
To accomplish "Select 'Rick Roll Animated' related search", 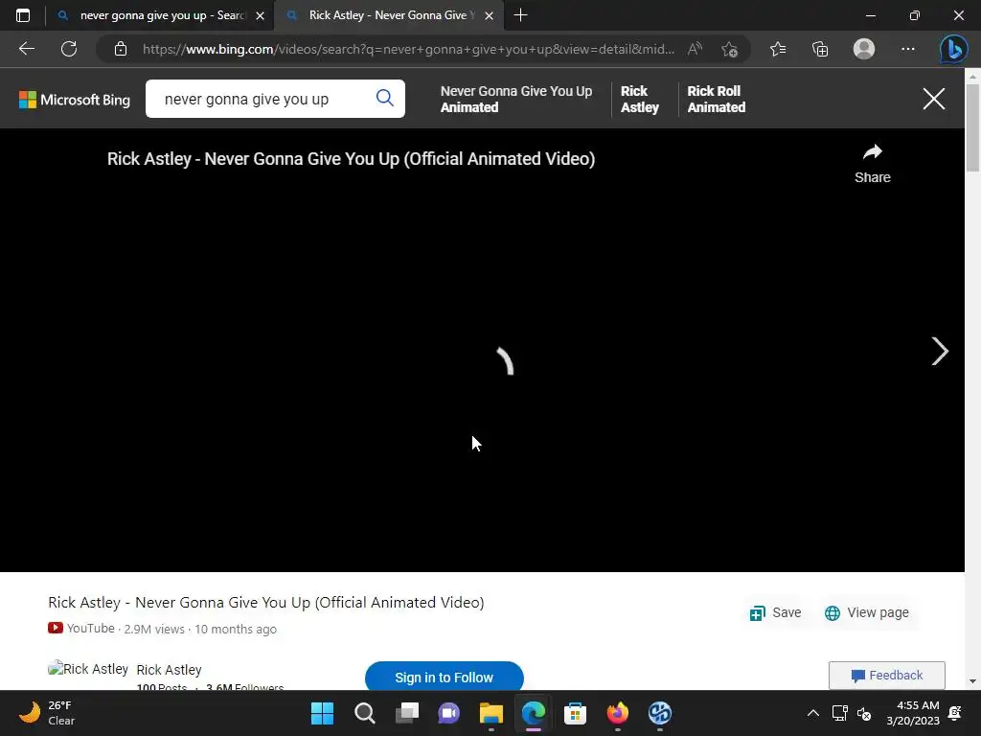I will pyautogui.click(x=717, y=99).
